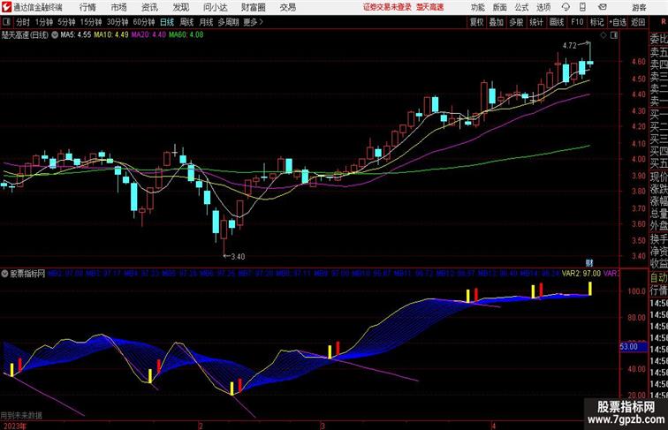This screenshot has width=668, height=430.
Task: Select the 60分钟 period
Action: (144, 22)
